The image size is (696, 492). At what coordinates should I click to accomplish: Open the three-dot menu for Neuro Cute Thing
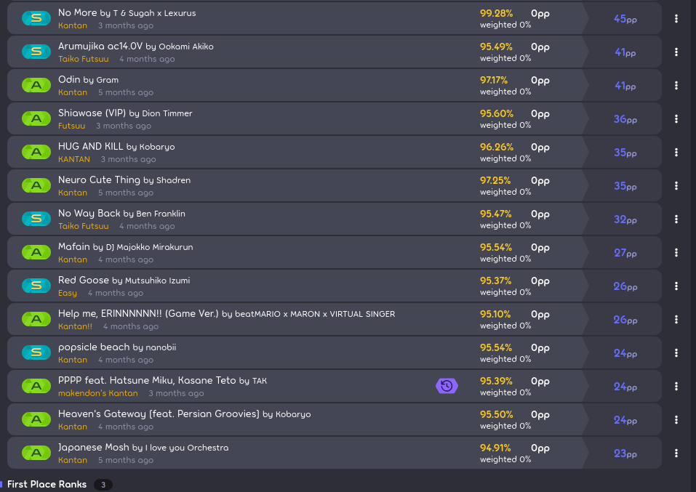pyautogui.click(x=676, y=186)
